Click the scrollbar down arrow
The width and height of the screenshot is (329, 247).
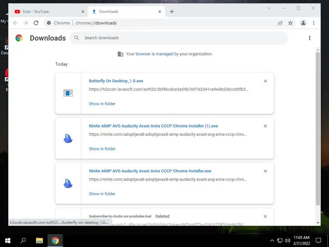[318, 223]
